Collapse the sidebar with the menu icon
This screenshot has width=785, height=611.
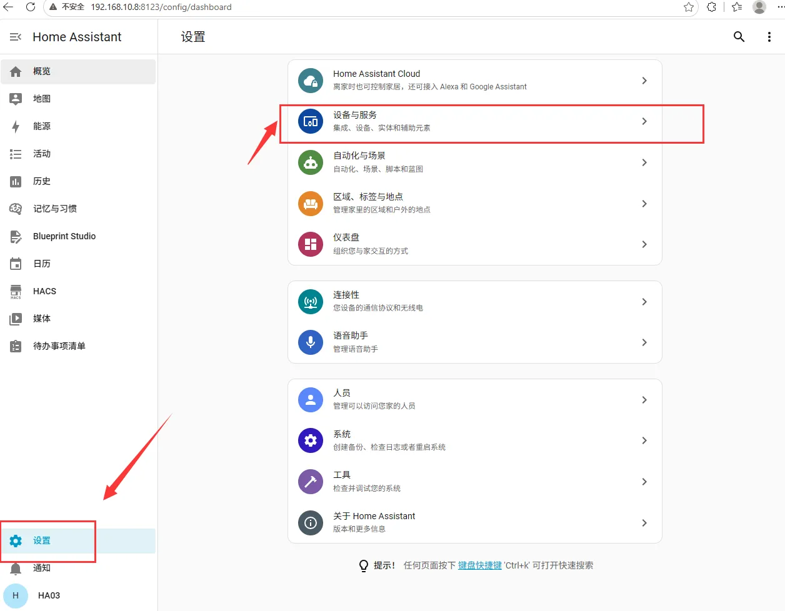[16, 37]
